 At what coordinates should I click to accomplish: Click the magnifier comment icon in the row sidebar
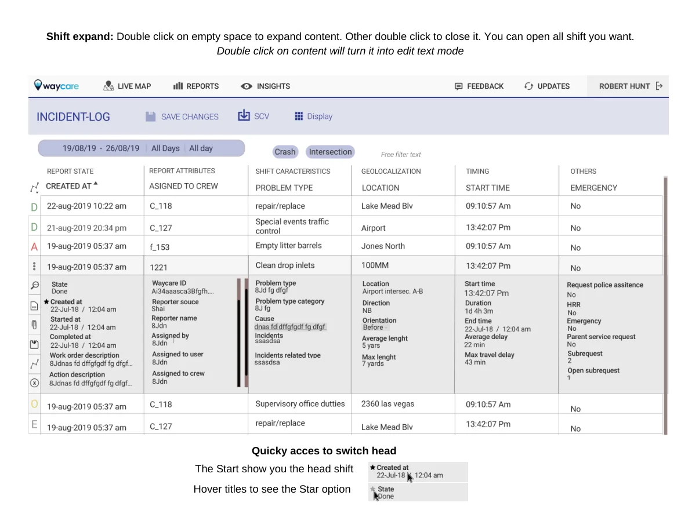tap(35, 285)
